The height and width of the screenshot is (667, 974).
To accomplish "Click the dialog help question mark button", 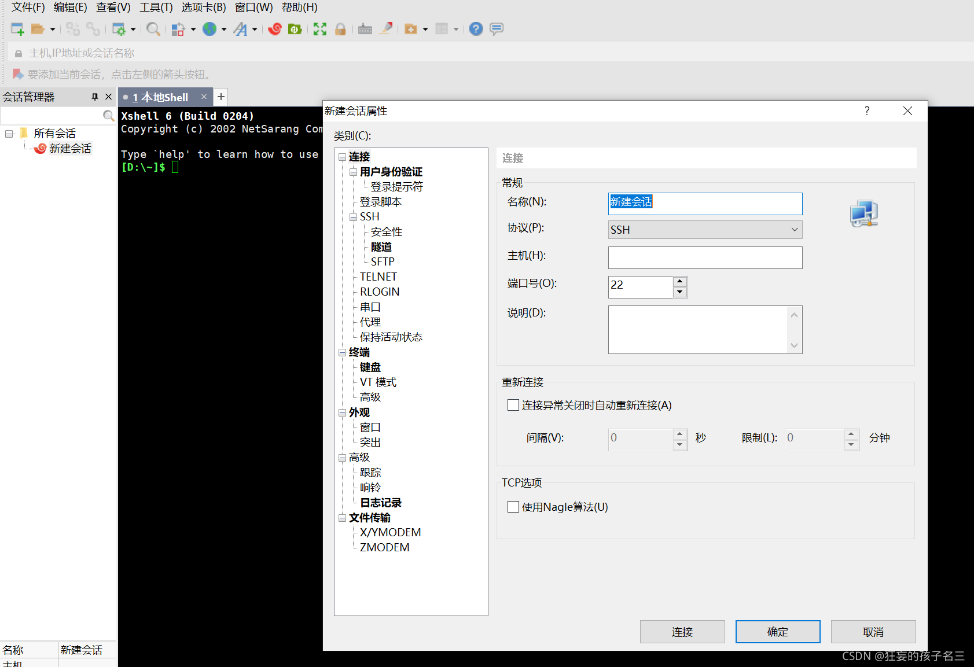I will 867,110.
